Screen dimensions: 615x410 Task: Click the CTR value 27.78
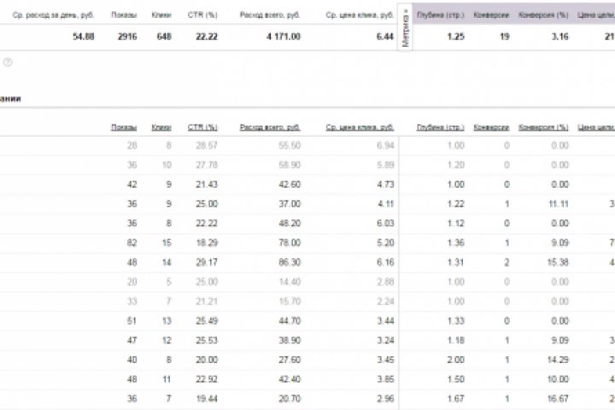pyautogui.click(x=207, y=165)
